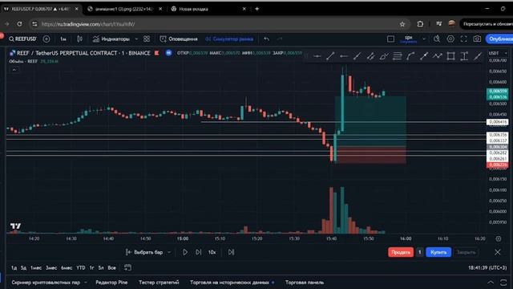This screenshot has width=513, height=289.
Task: Jump to realtime in replay
Action: [231, 252]
